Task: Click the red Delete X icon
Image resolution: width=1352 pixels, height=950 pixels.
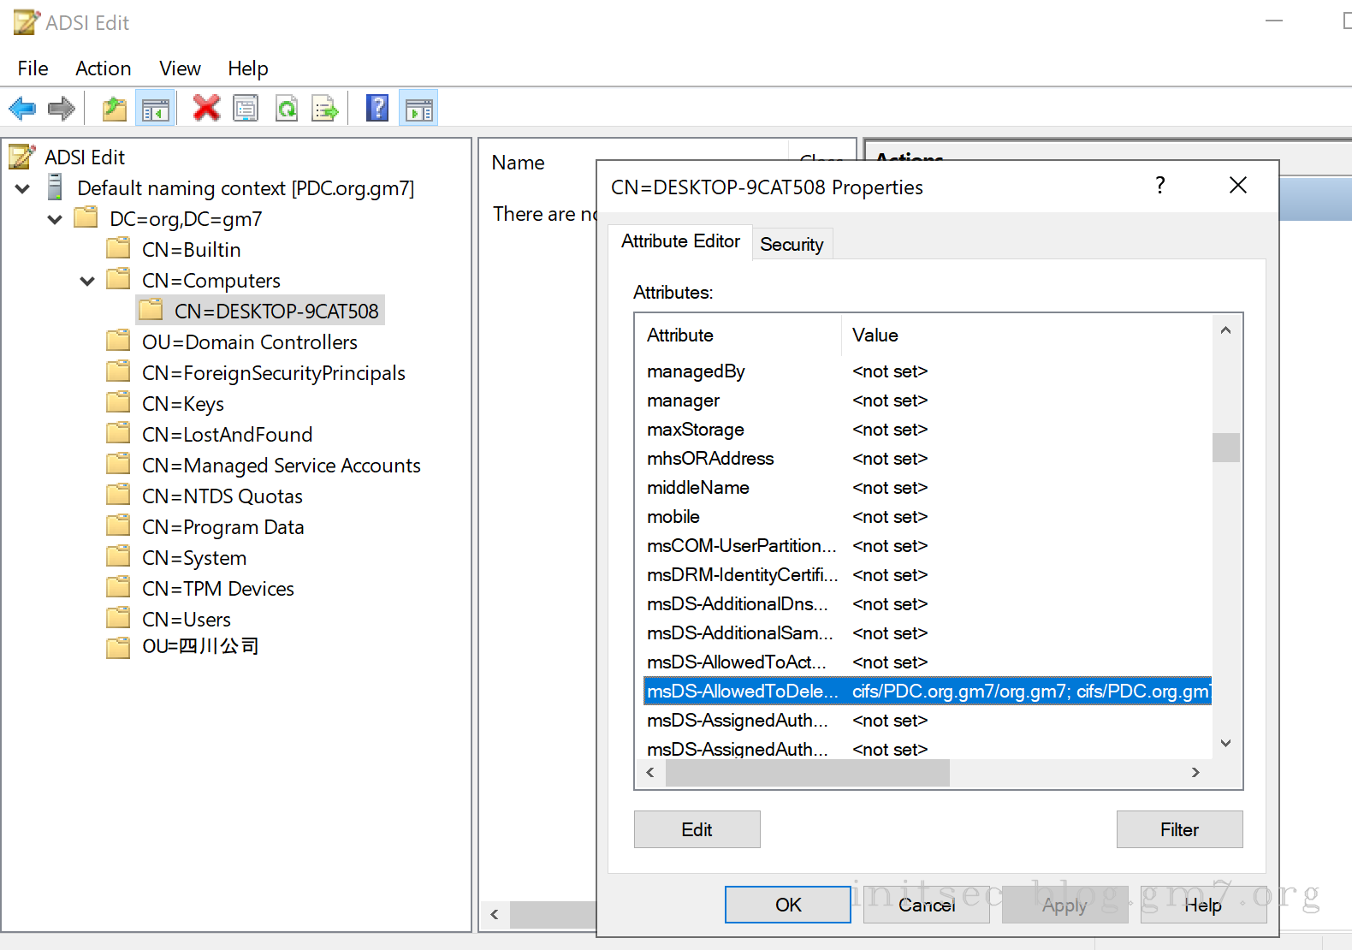Action: pos(206,109)
